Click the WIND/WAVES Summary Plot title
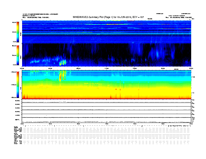Screen dimensions: 206x159 click(108, 17)
